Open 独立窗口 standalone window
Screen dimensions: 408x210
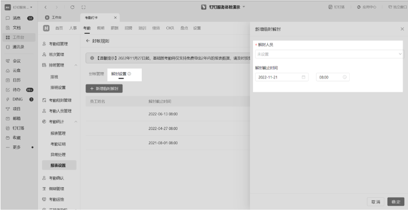coord(398,7)
